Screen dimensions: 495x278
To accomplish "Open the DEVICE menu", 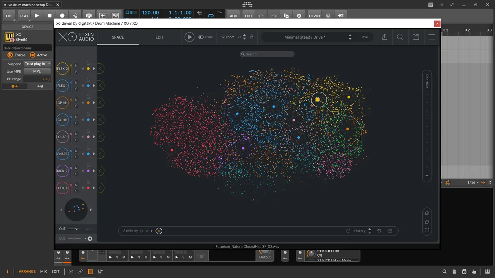I will pos(315,16).
